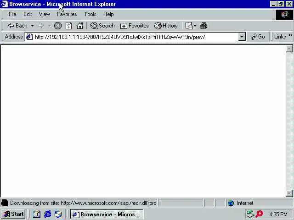Click the Go button
Screen dimensions: 294x220
click(x=258, y=37)
